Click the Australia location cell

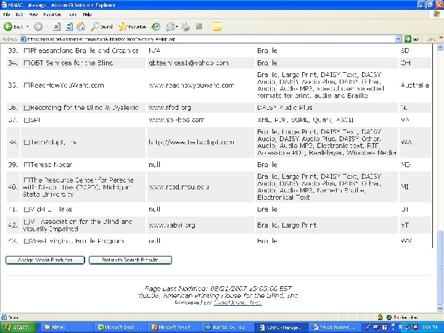415,85
